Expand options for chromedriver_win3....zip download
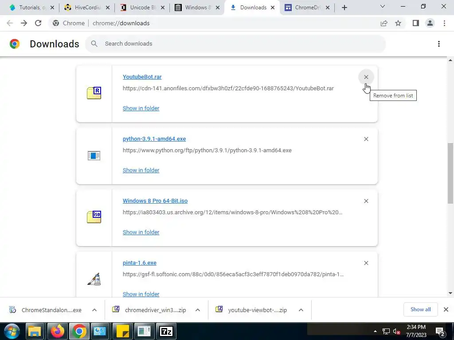This screenshot has height=340, width=454. 198,310
